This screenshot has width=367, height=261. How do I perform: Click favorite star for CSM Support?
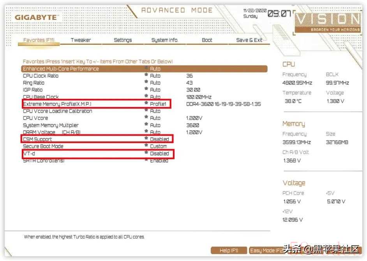[146, 138]
